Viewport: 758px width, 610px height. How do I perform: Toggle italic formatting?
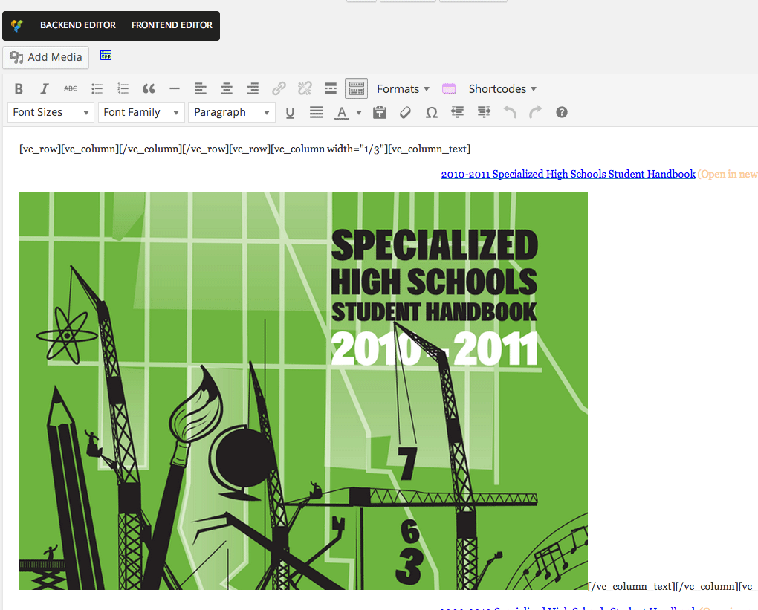[x=45, y=89]
